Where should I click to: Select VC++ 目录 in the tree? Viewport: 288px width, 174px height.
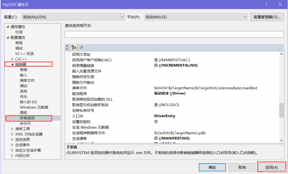click(24, 54)
